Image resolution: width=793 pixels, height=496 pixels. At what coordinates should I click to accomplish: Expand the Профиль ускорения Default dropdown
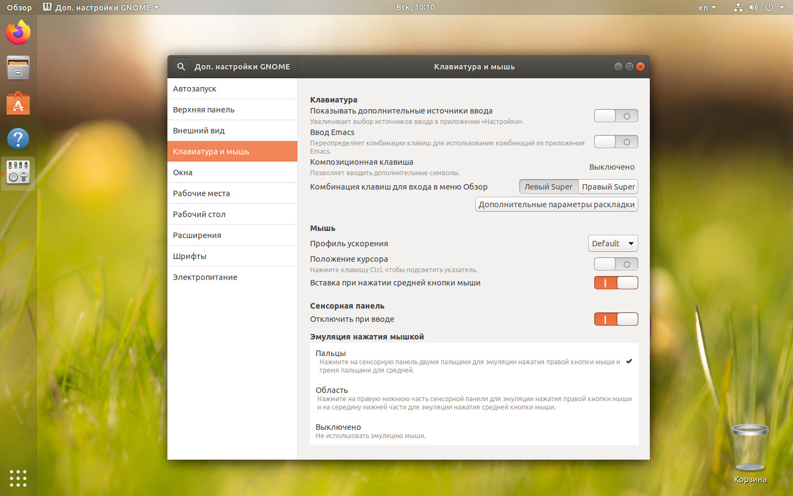pyautogui.click(x=612, y=244)
